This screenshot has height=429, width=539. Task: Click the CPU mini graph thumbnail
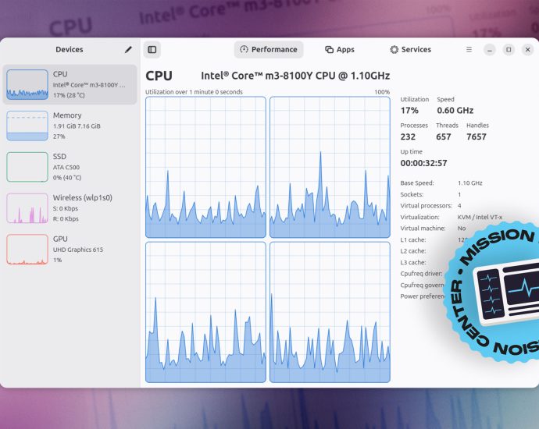27,84
